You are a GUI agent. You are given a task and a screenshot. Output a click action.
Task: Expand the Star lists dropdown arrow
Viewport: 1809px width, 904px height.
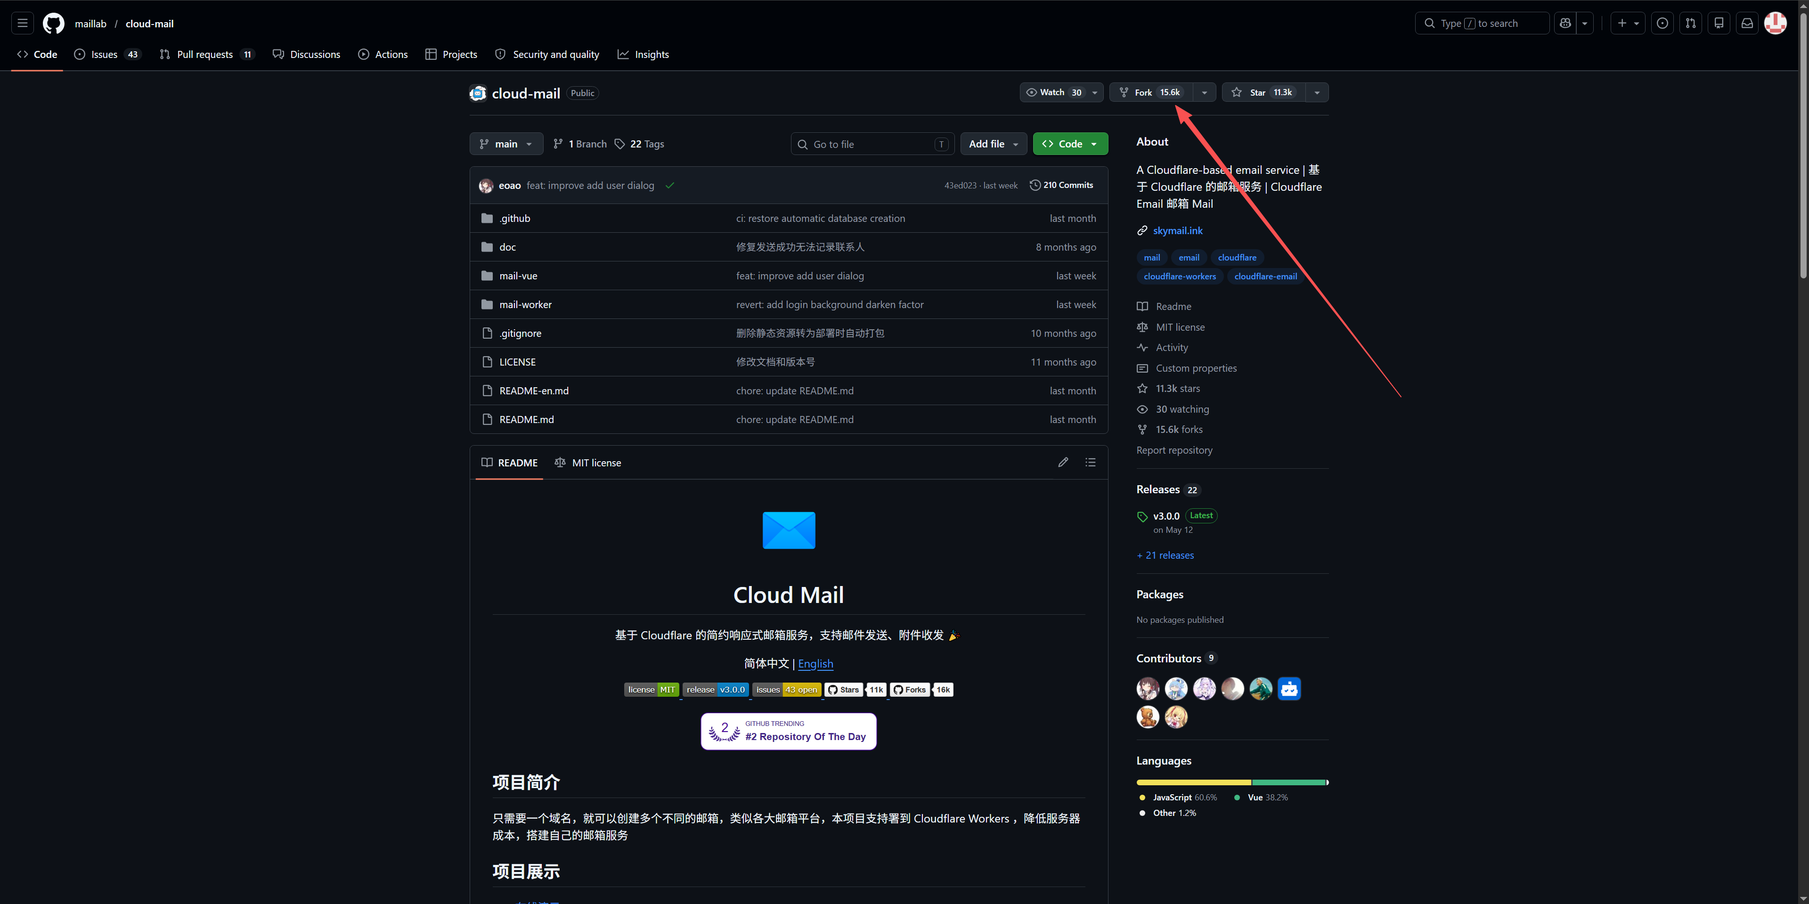tap(1317, 93)
